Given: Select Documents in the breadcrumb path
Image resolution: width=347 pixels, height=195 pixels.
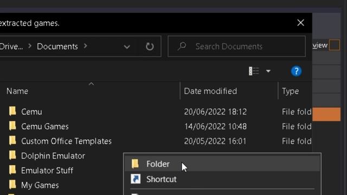Looking at the screenshot, I should (x=57, y=47).
